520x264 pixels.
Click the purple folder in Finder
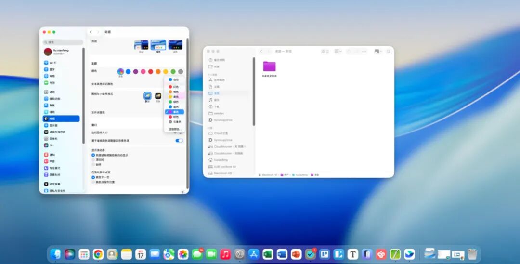coord(269,66)
